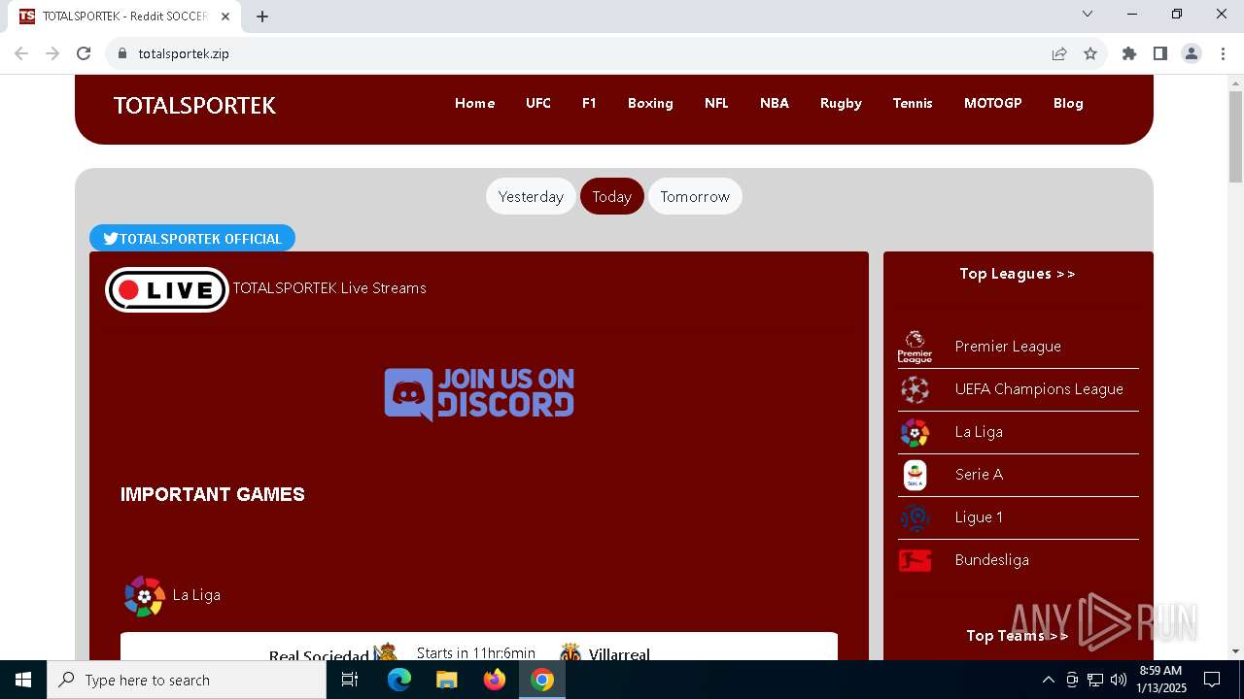Click the Premier League logo icon

pyautogui.click(x=915, y=347)
